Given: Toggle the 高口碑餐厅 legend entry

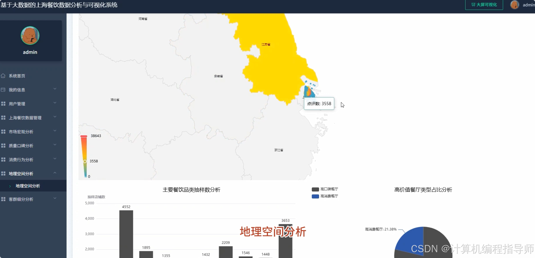Looking at the screenshot, I should coord(325,189).
